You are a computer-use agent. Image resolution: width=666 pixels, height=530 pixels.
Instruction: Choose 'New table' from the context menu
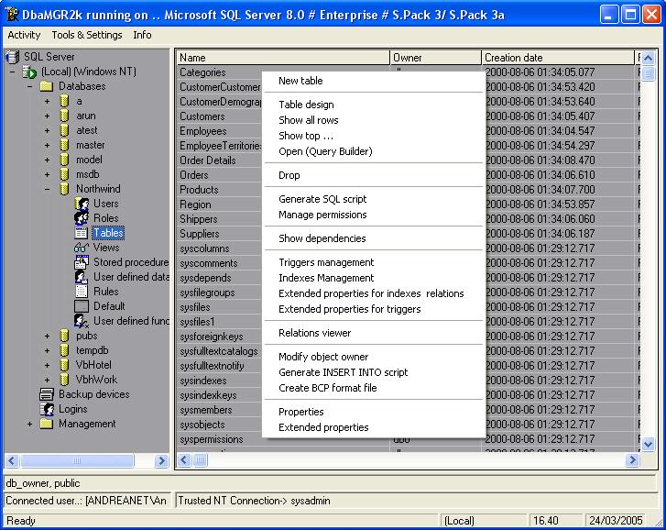pos(300,81)
